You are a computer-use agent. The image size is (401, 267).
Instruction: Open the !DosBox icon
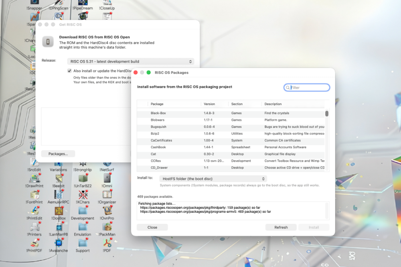59,211
